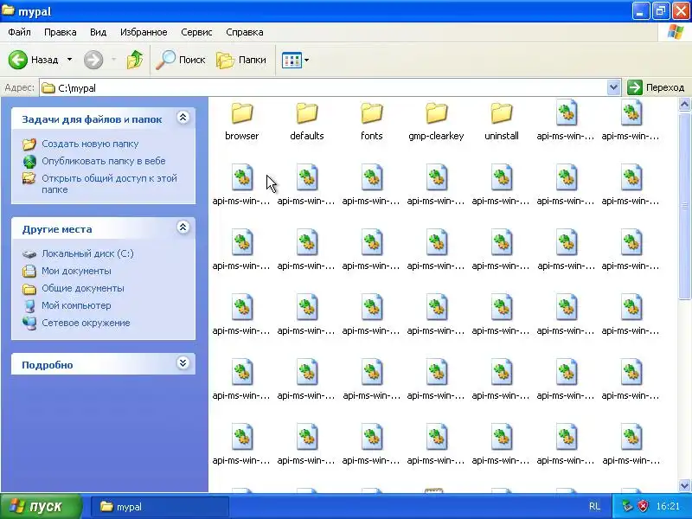Screen dimensions: 692x519
Task: Open the Сервис menu
Action: coord(196,32)
